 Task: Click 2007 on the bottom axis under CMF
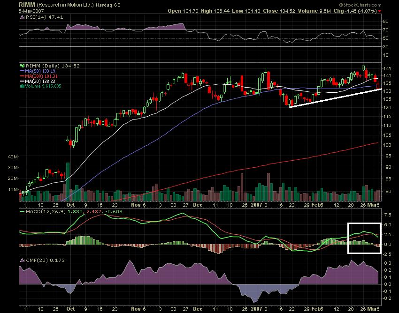256,309
